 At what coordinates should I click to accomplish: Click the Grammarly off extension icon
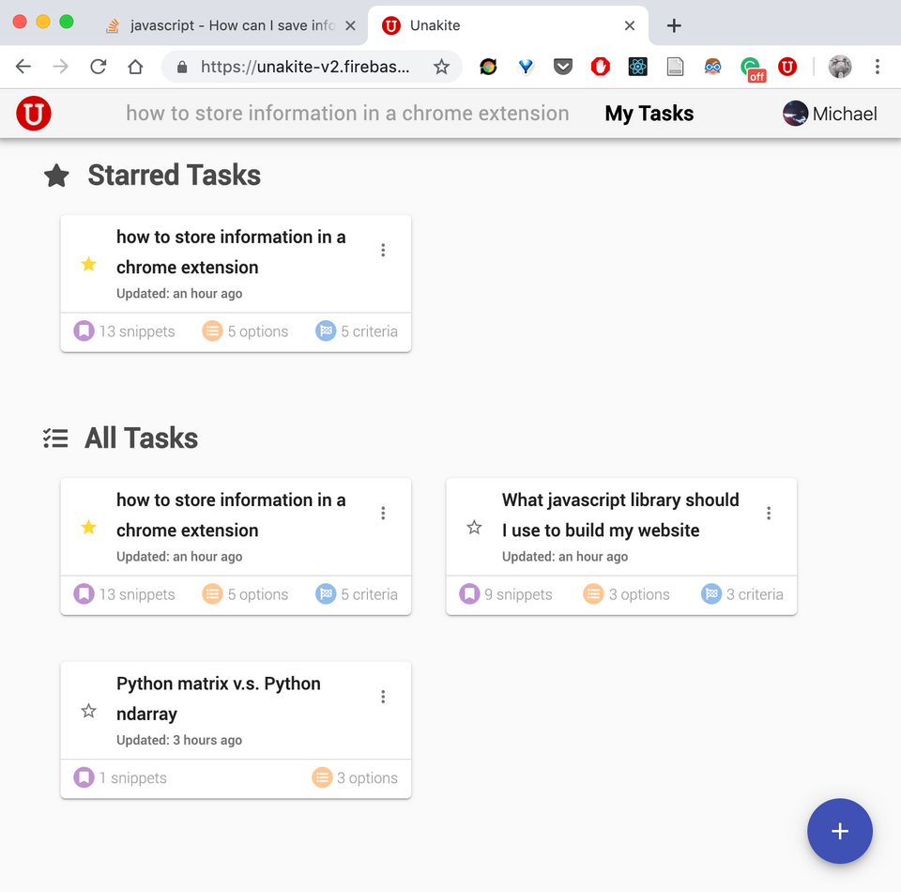[751, 67]
